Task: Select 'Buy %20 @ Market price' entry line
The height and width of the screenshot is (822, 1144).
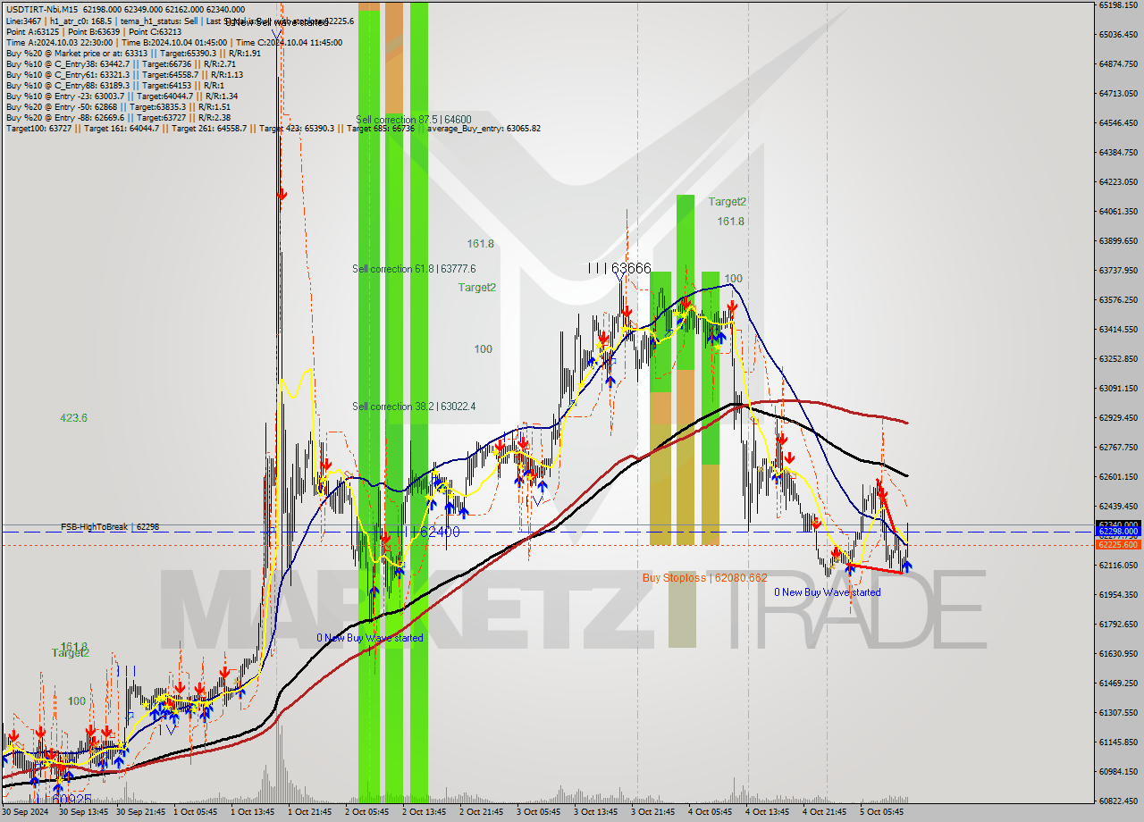Action: pos(133,53)
